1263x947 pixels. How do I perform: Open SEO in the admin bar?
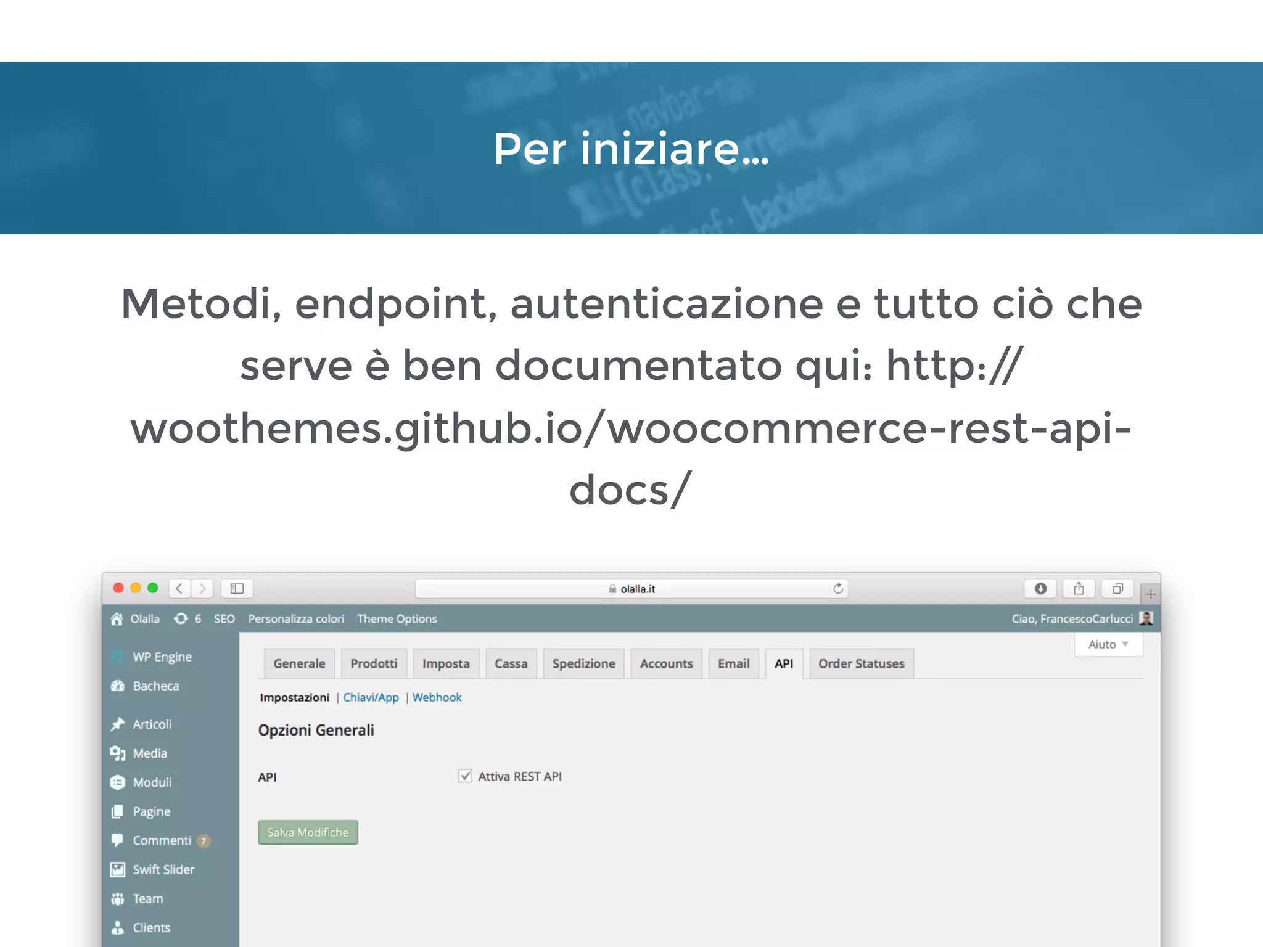coord(224,618)
